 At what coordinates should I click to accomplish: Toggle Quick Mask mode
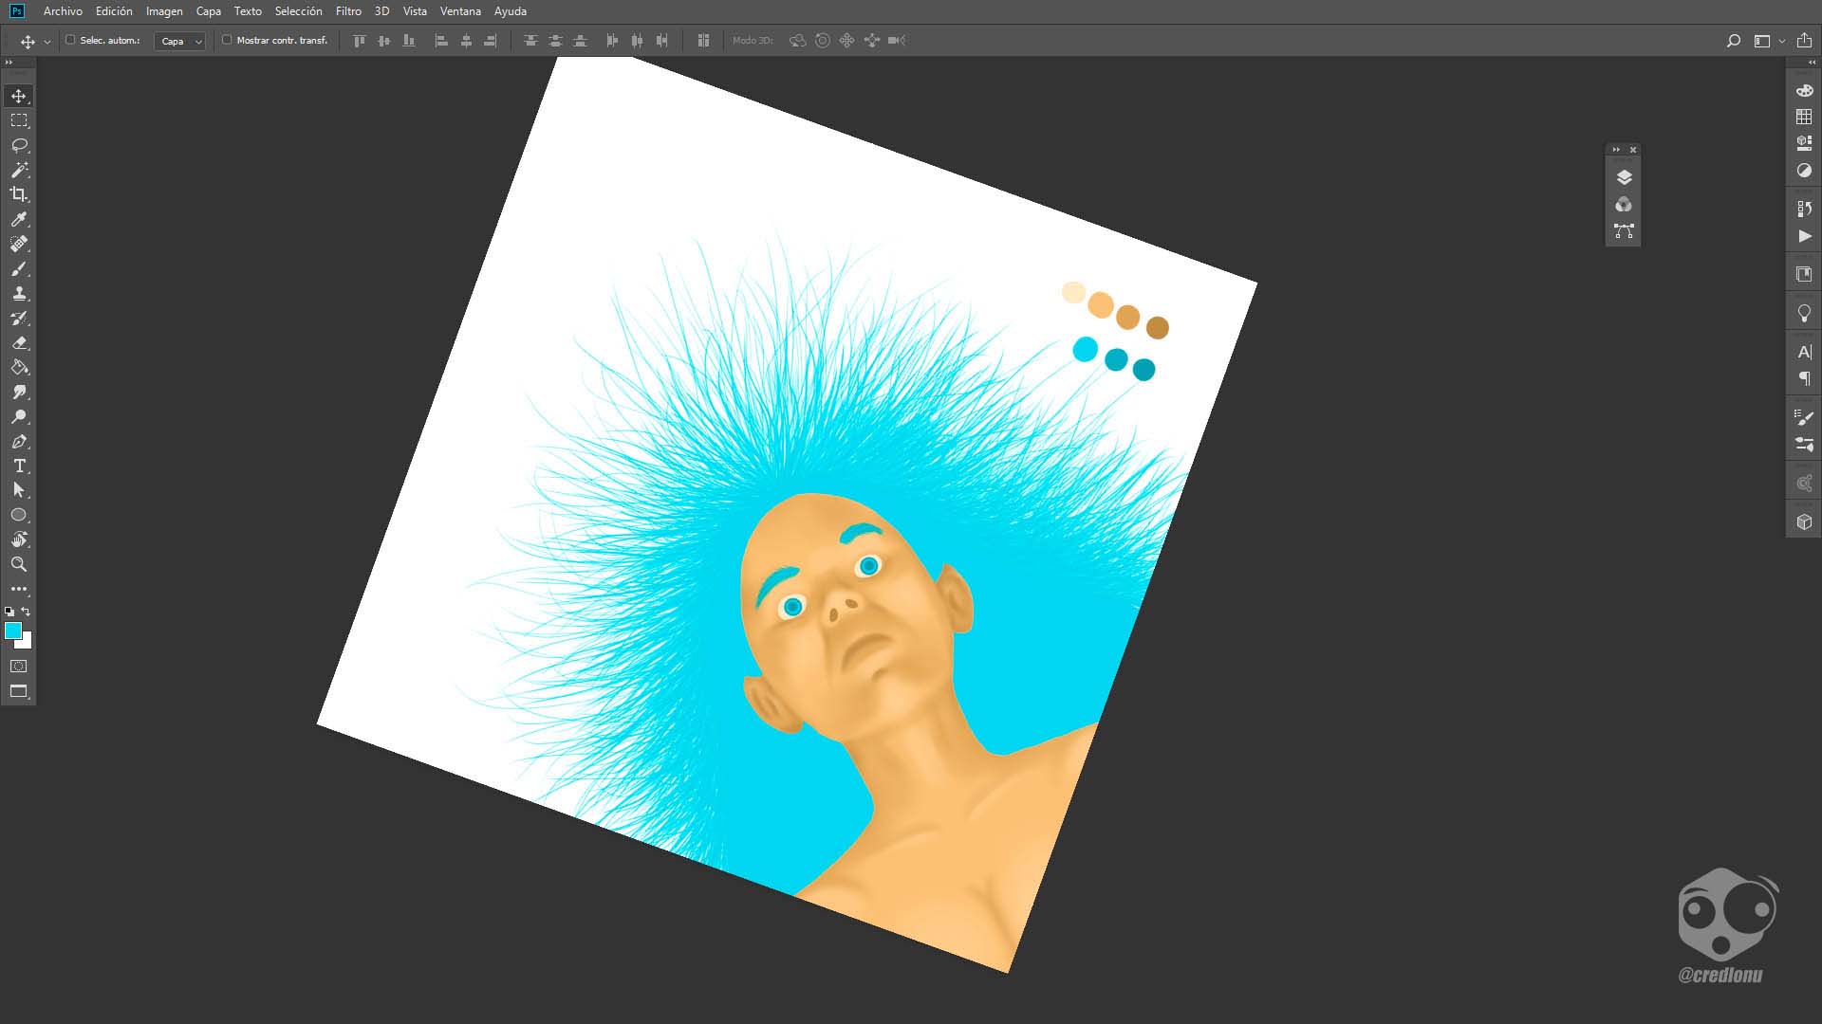(x=19, y=667)
